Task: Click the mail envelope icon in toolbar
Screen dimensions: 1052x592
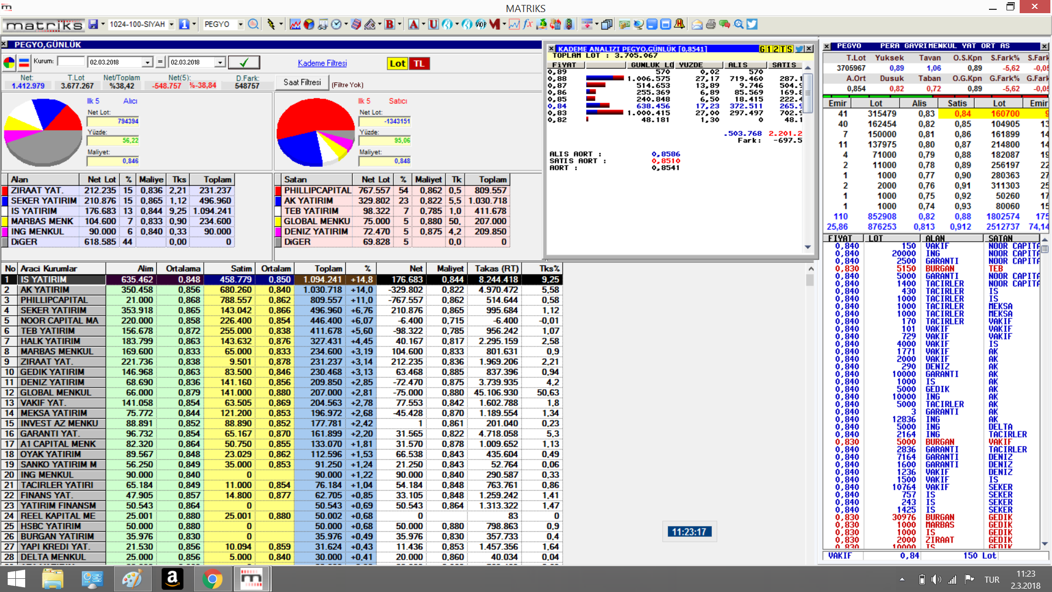Action: click(x=697, y=24)
